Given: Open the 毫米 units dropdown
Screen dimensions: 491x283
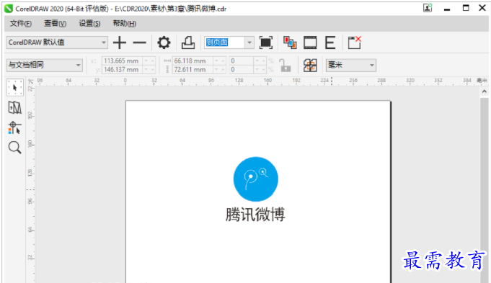Looking at the screenshot, I should (x=350, y=65).
